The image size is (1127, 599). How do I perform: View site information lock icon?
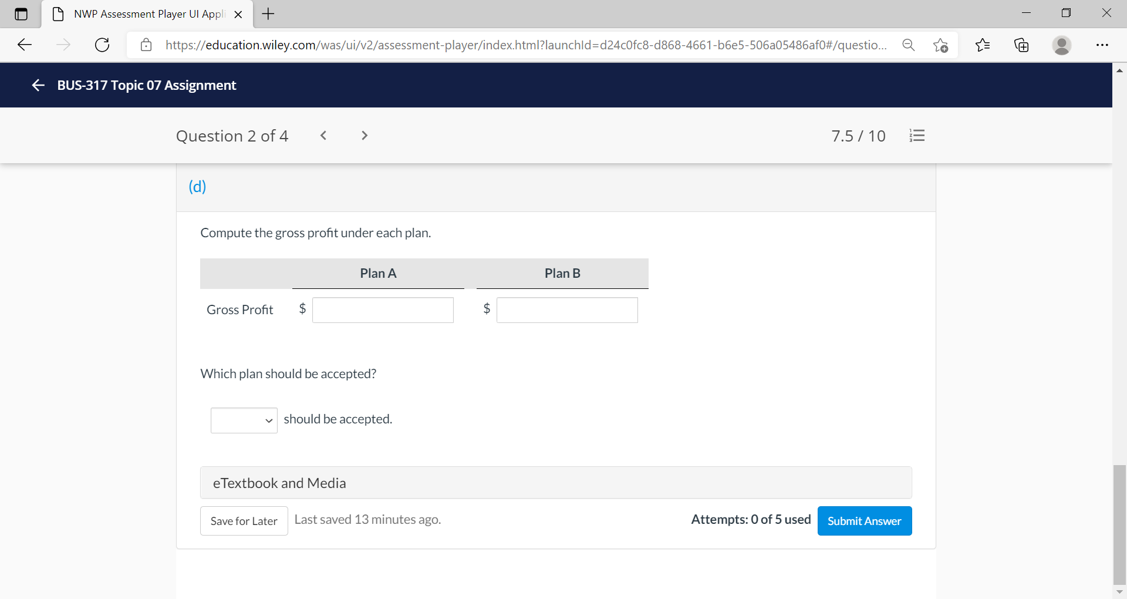click(x=146, y=45)
